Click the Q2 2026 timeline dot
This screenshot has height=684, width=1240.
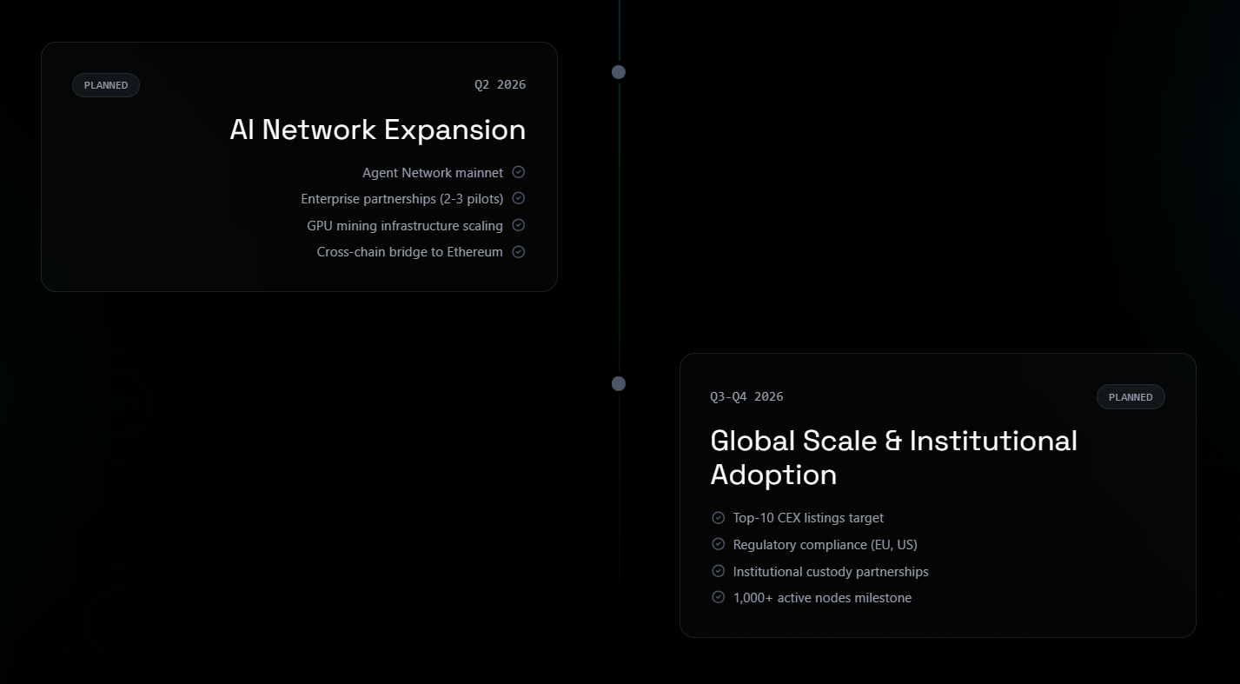point(619,72)
